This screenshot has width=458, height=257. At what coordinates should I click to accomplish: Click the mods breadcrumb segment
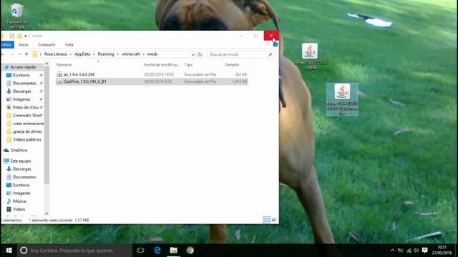tap(152, 54)
